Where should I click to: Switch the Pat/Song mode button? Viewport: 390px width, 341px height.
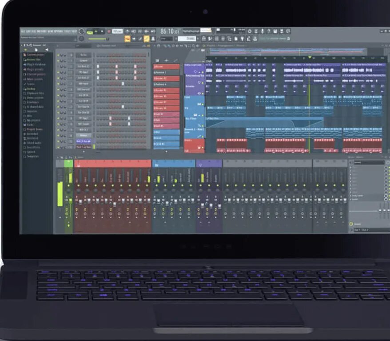90,32
